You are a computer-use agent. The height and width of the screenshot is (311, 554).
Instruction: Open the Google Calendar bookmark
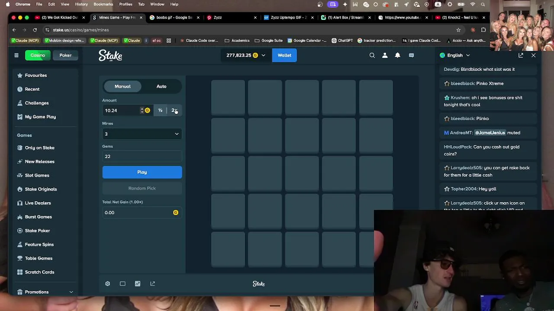coord(306,41)
